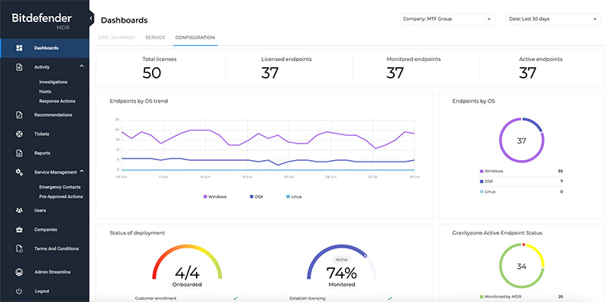Click the Recommendations document icon

click(19, 115)
